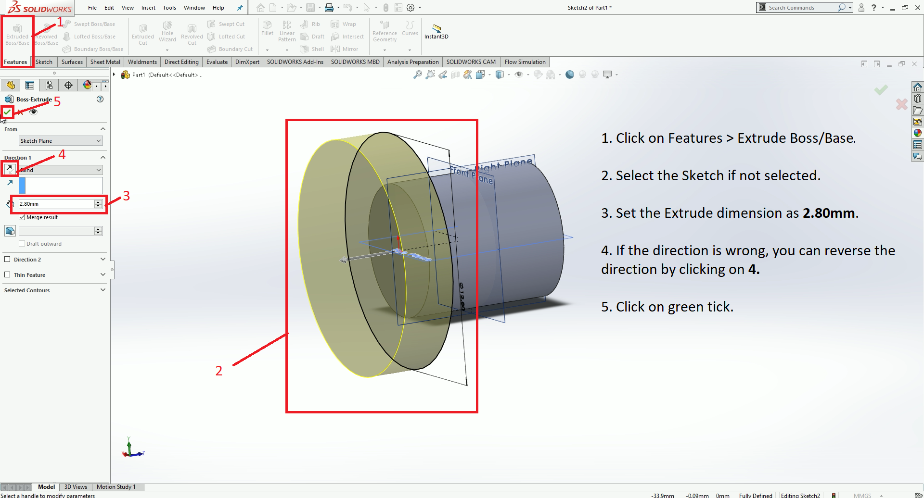Screen dimensions: 924x498
Task: Open the DimXpertManager crosshair tab
Action: (68, 85)
